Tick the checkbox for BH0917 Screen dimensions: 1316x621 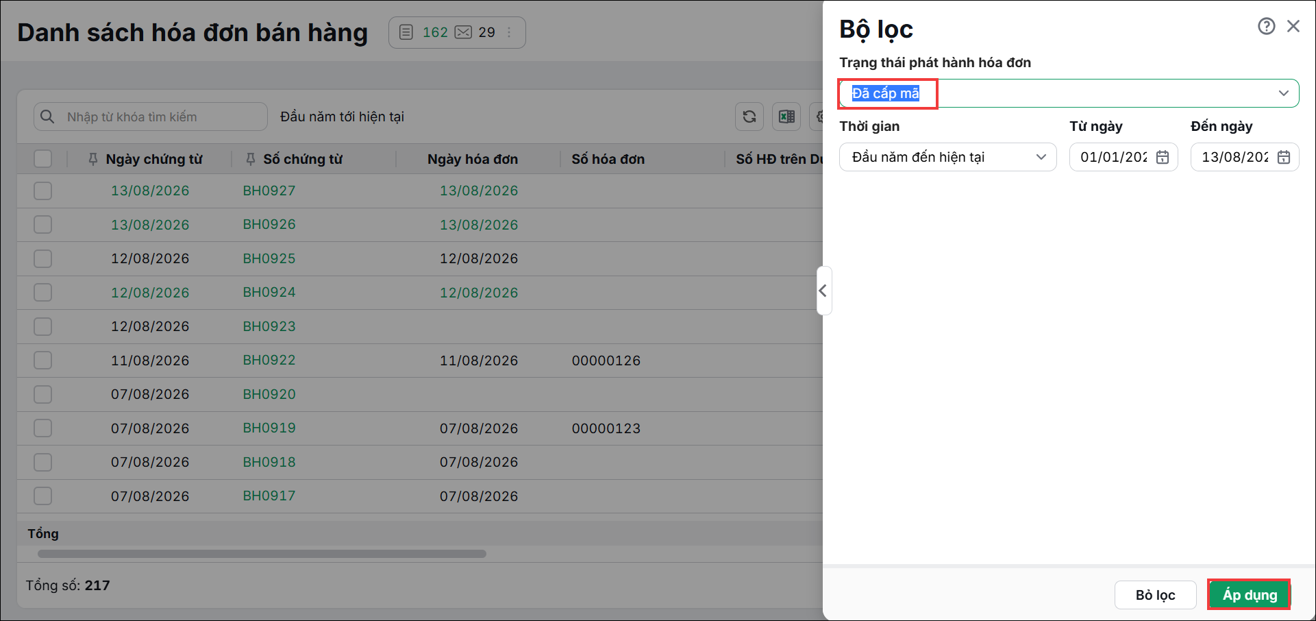point(43,496)
